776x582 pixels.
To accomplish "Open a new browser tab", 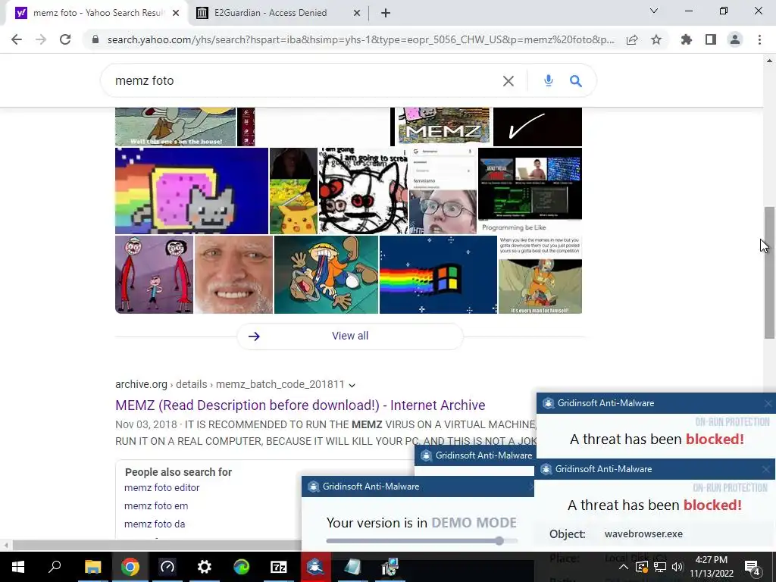I will pos(386,13).
